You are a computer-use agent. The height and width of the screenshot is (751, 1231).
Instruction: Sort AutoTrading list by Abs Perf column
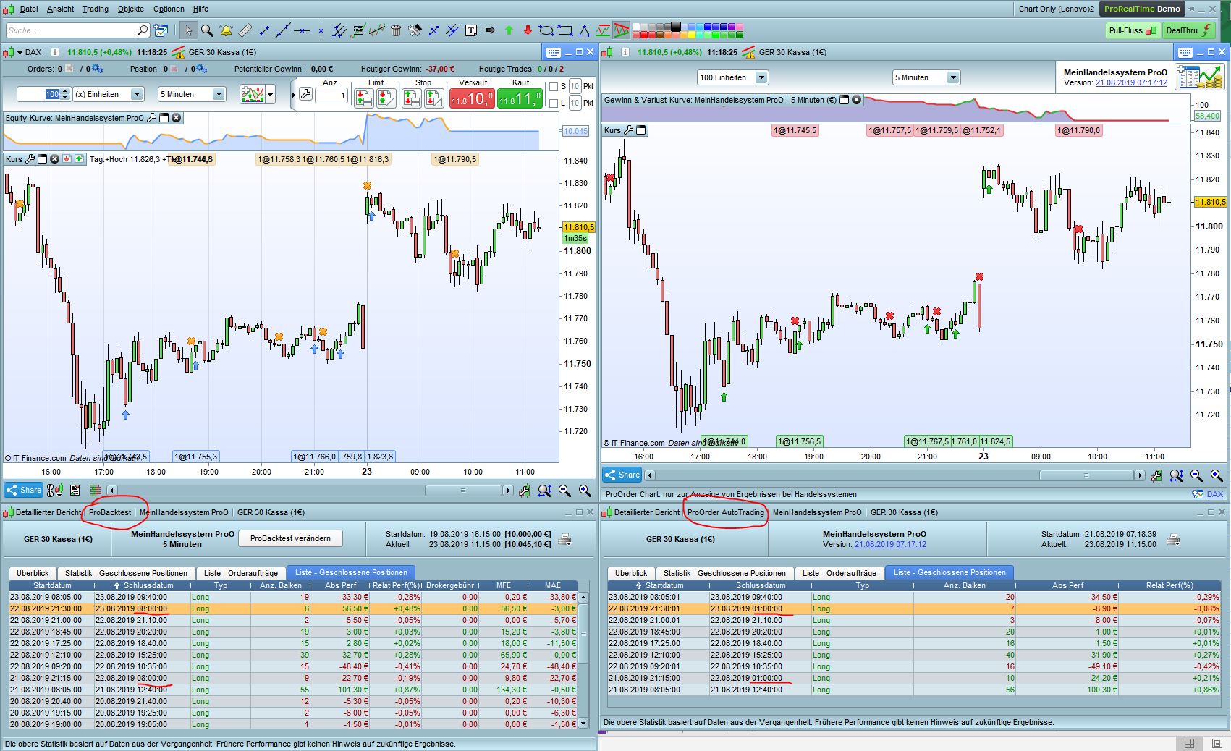1067,585
